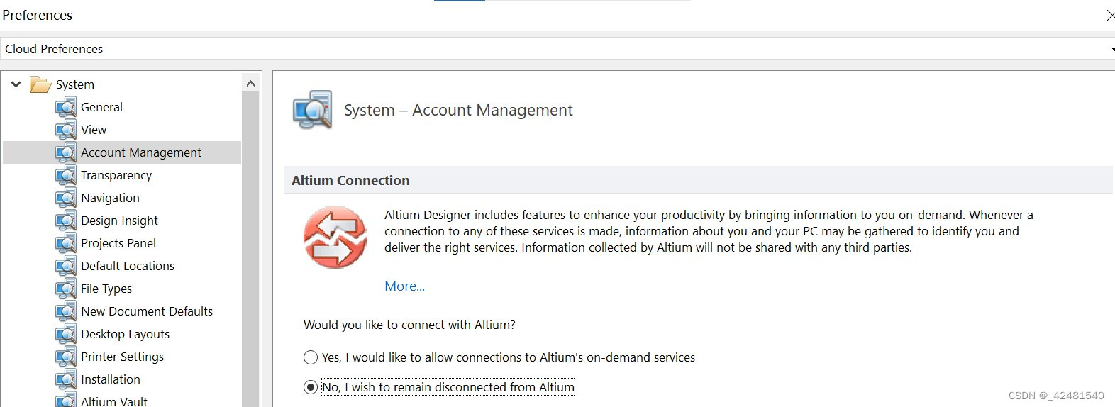Viewport: 1115px width, 407px height.
Task: Go to New Document Defaults page
Action: click(x=146, y=311)
